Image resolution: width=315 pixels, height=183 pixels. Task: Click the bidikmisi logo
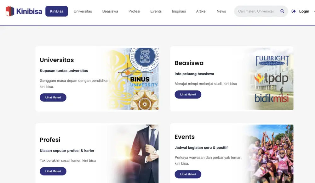pyautogui.click(x=272, y=98)
